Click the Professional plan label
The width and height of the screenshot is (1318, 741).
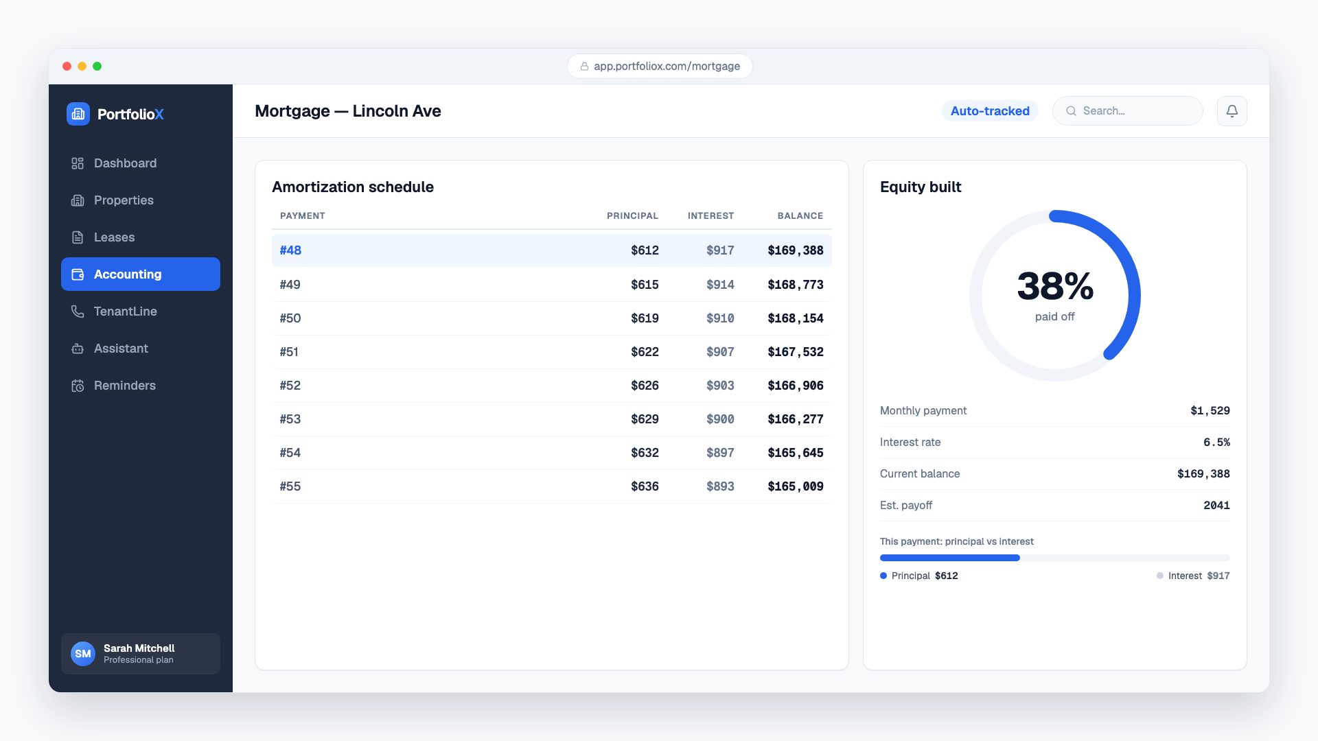139,660
